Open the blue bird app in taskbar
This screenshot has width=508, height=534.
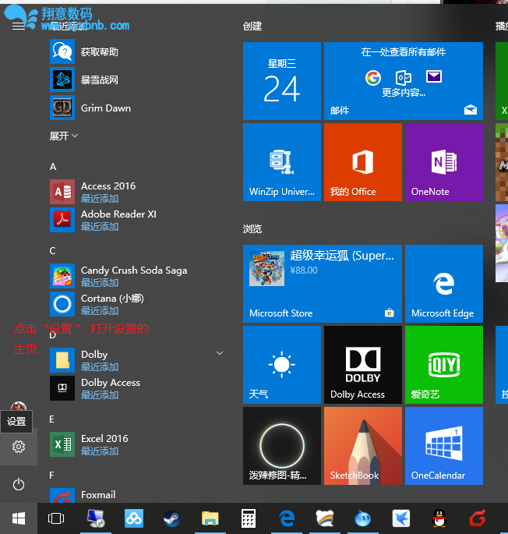(x=401, y=518)
